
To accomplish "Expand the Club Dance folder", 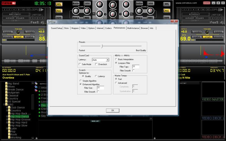I will pyautogui.click(x=7, y=107).
